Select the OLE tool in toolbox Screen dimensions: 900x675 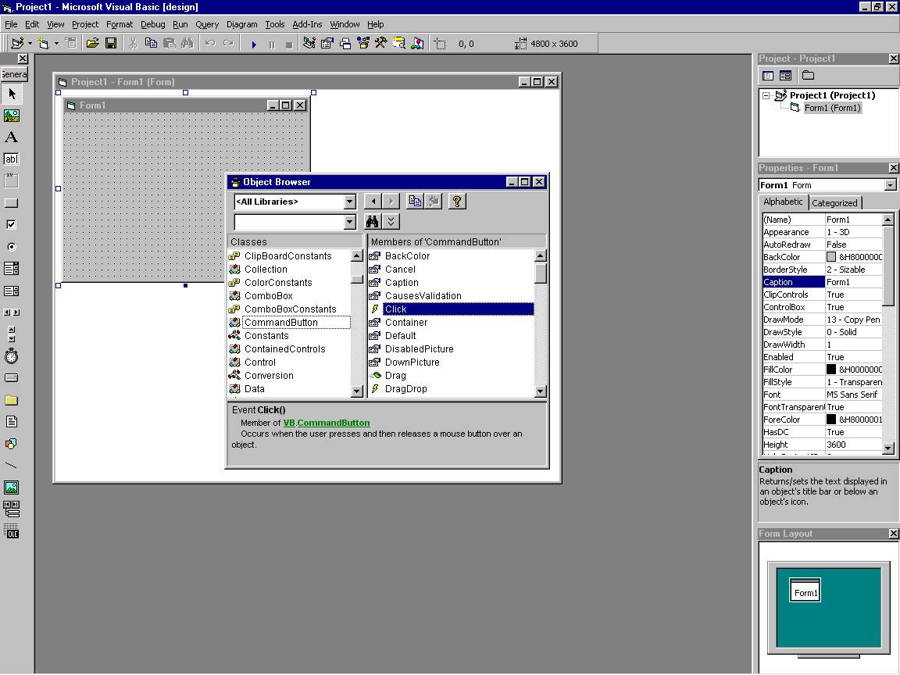[x=12, y=531]
